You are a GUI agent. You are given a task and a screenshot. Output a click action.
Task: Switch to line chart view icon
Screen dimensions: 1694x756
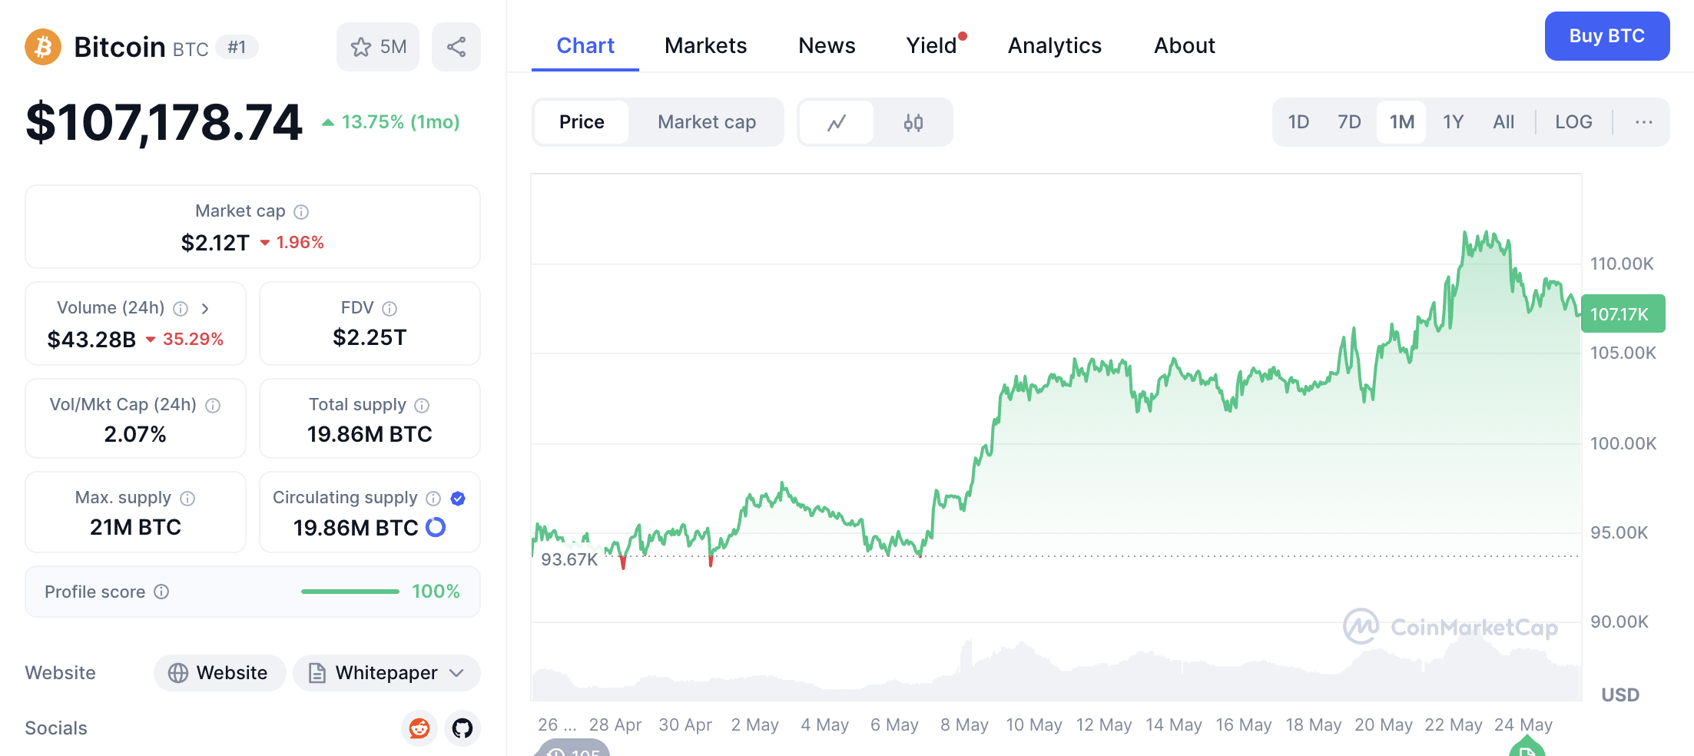tap(837, 122)
